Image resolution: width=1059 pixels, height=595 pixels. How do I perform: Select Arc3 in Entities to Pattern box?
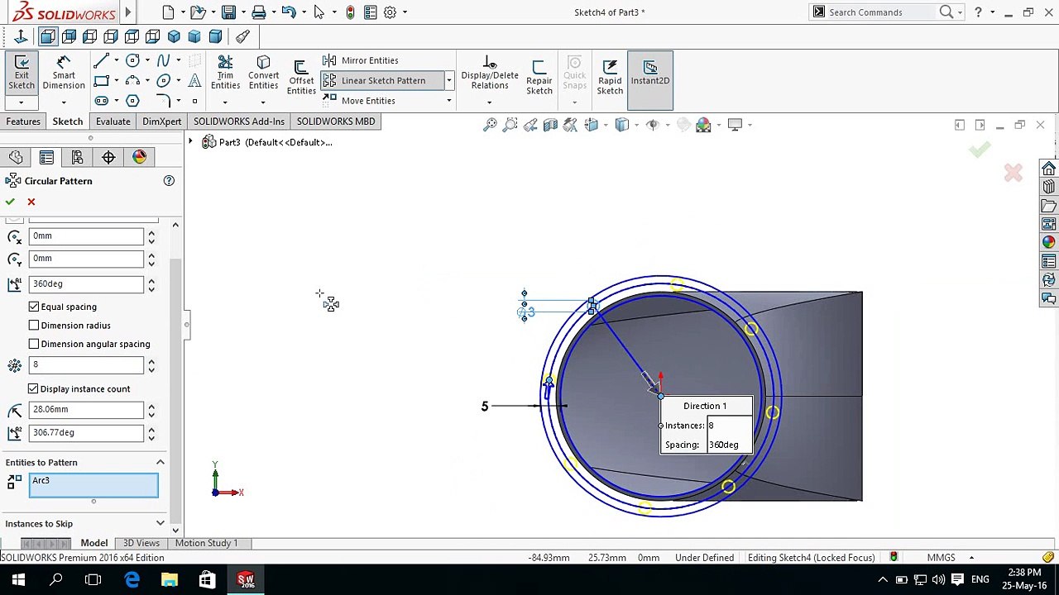point(41,480)
